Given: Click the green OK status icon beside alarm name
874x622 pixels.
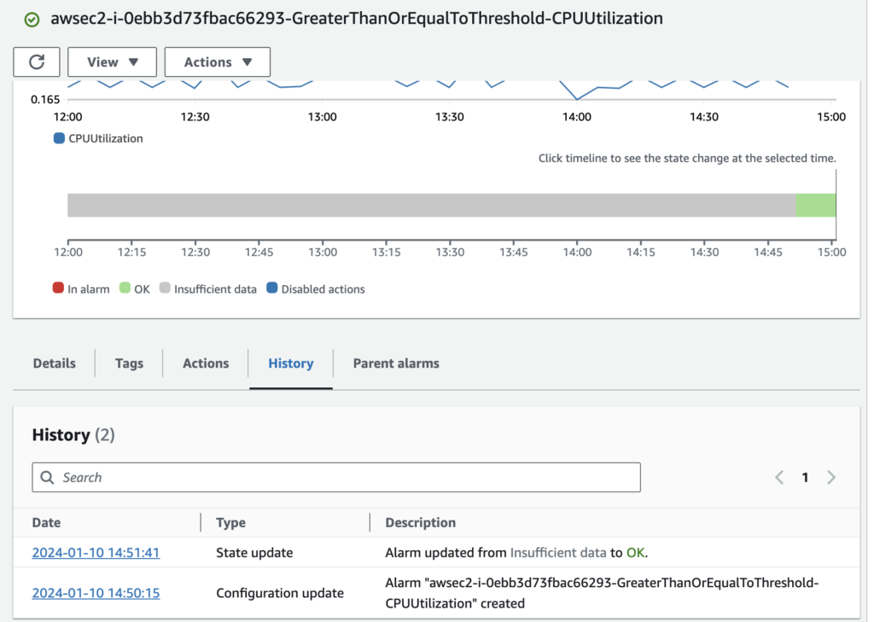Looking at the screenshot, I should pos(32,19).
